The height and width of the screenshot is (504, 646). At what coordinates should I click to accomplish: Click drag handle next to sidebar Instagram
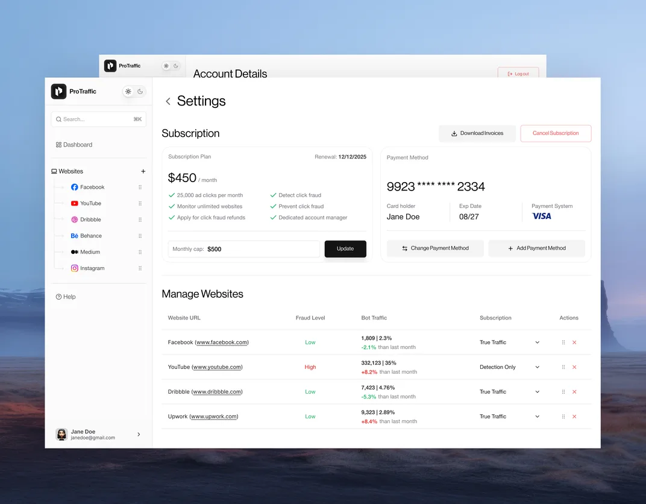point(140,268)
